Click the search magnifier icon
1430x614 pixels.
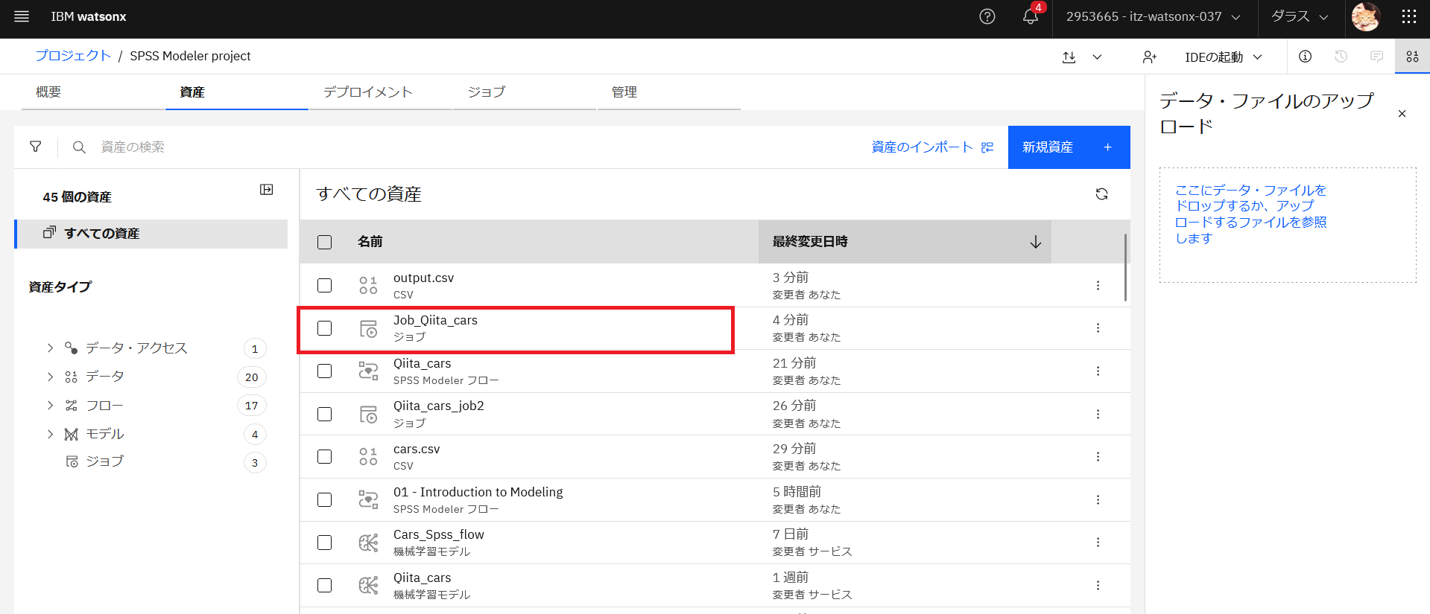pyautogui.click(x=79, y=147)
